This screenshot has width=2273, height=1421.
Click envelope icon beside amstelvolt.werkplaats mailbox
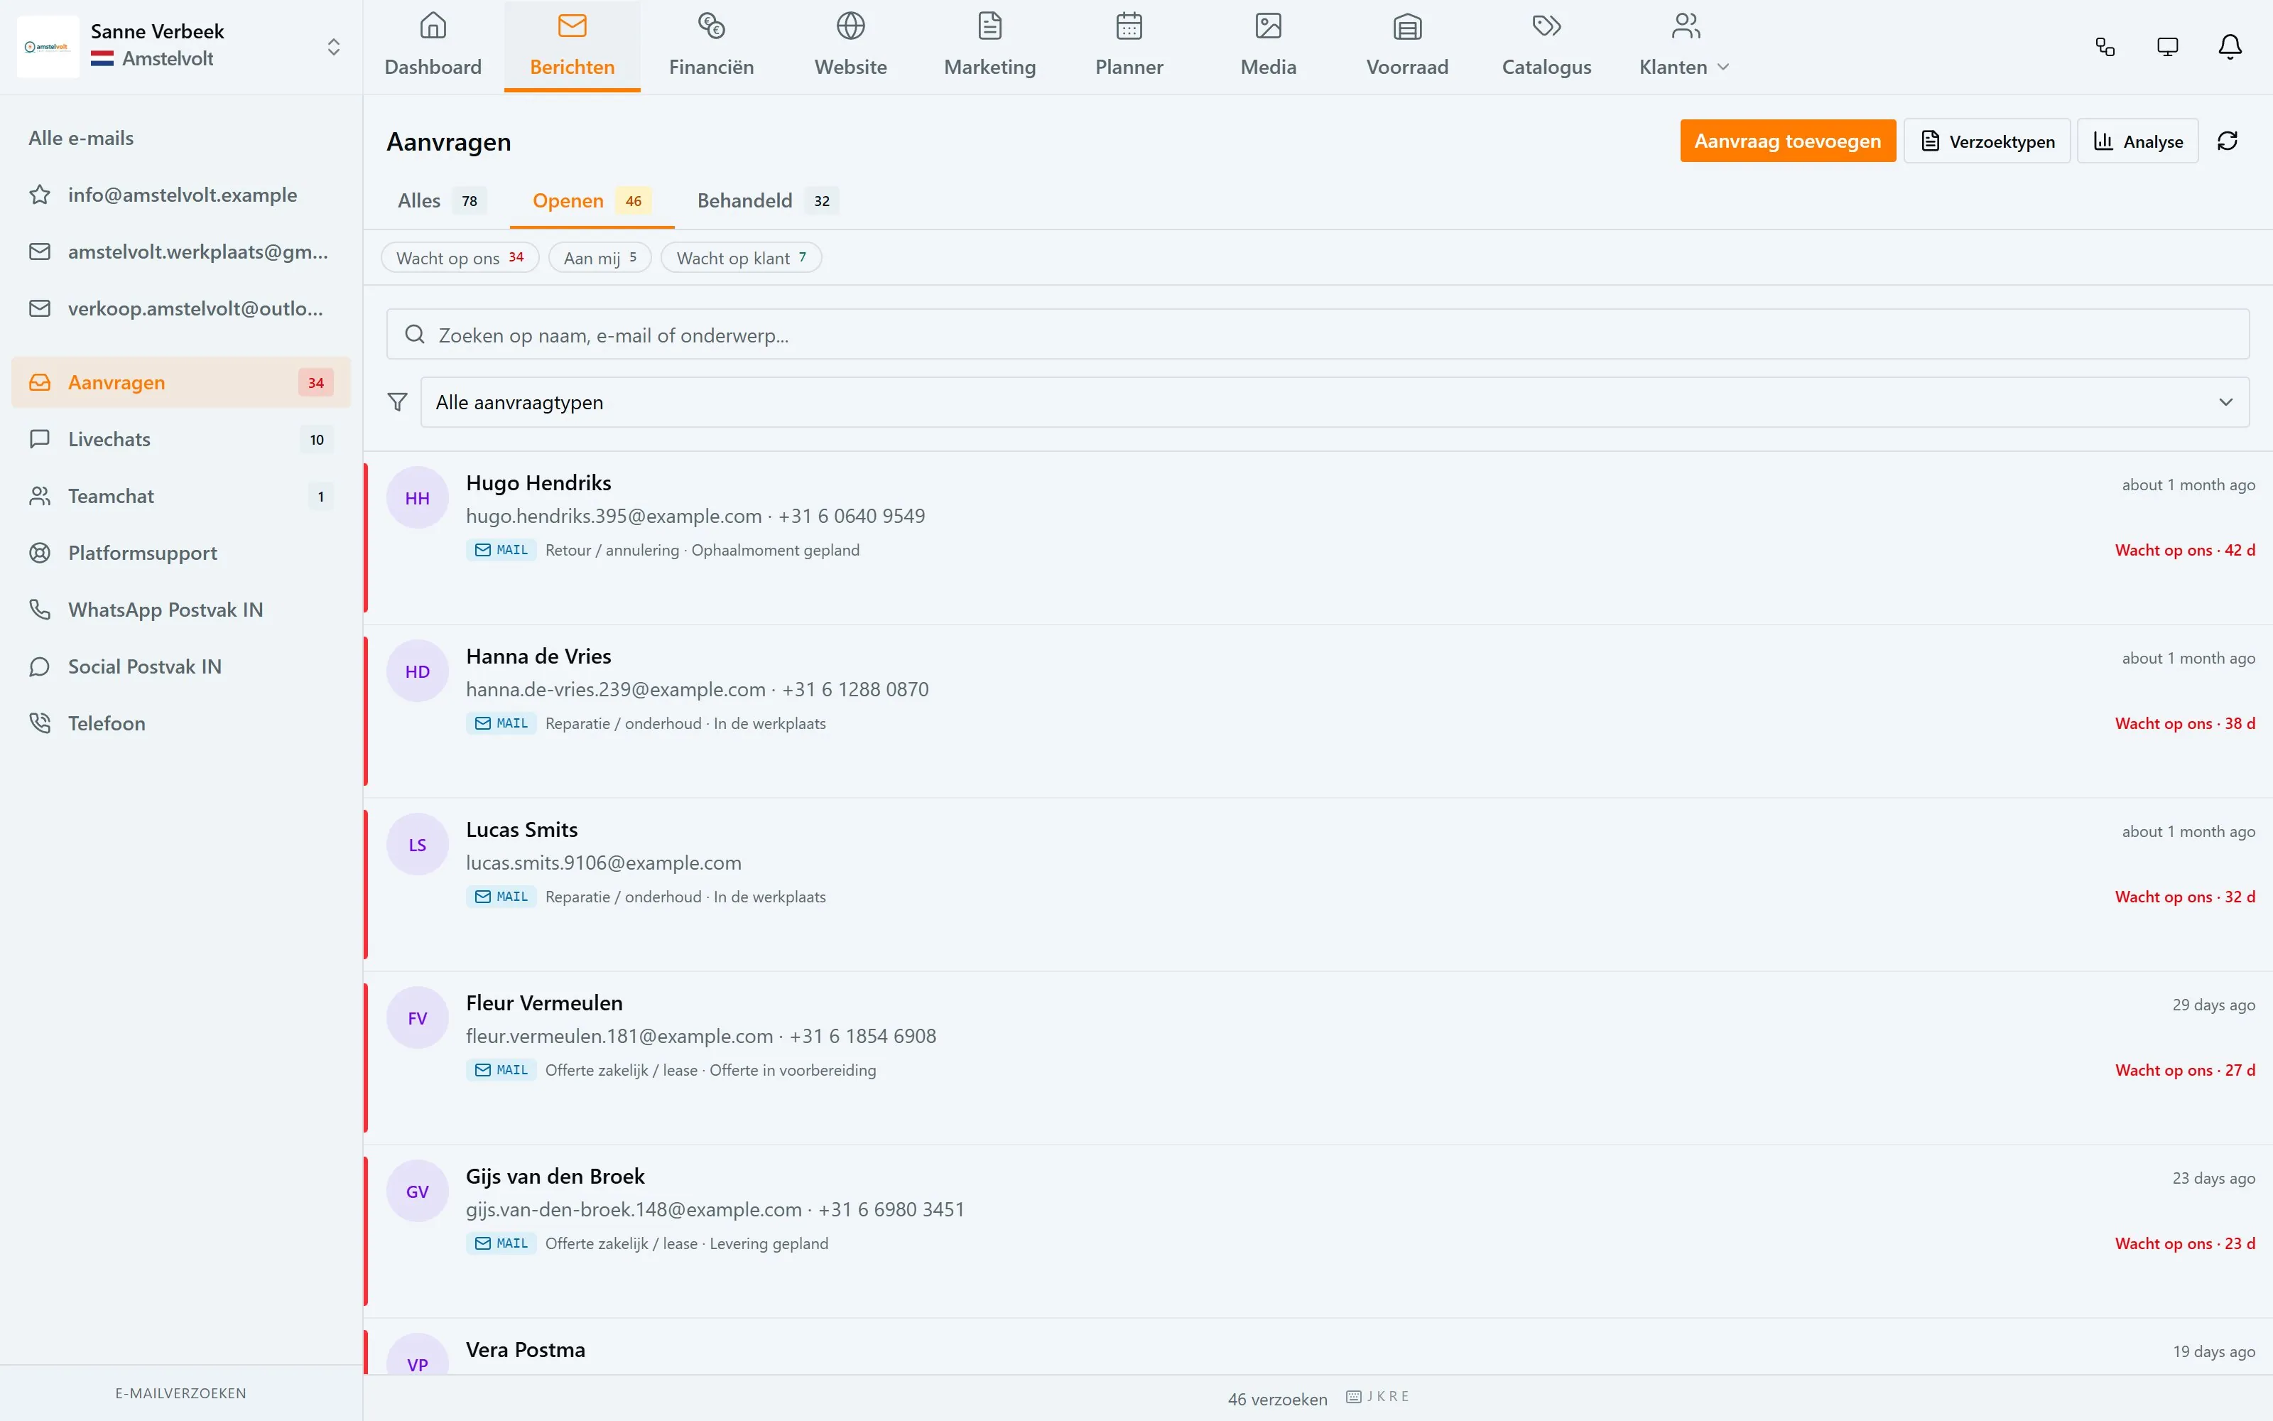[x=40, y=252]
